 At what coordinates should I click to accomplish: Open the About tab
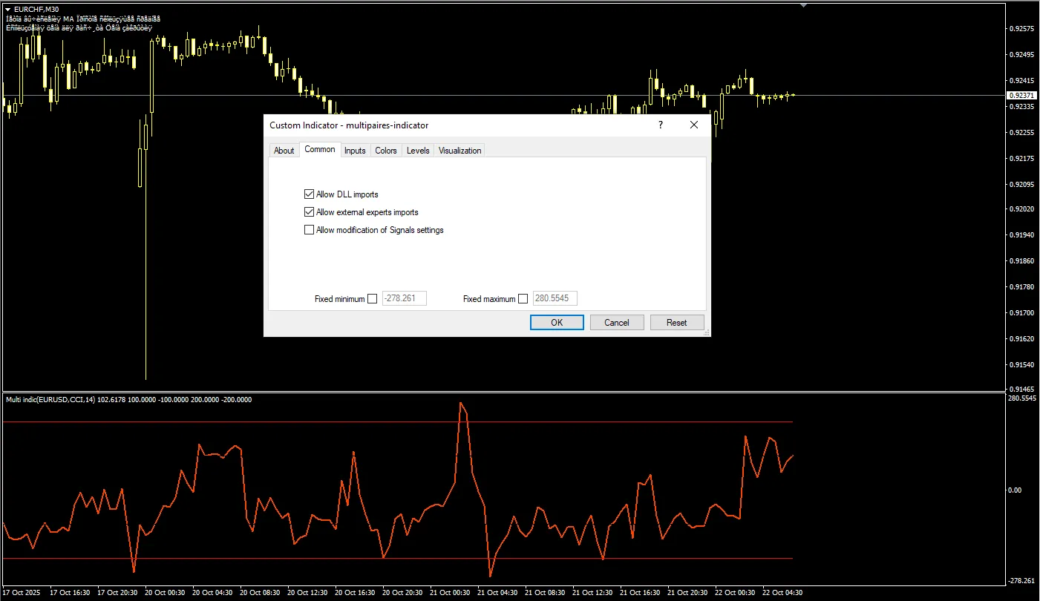pos(284,151)
